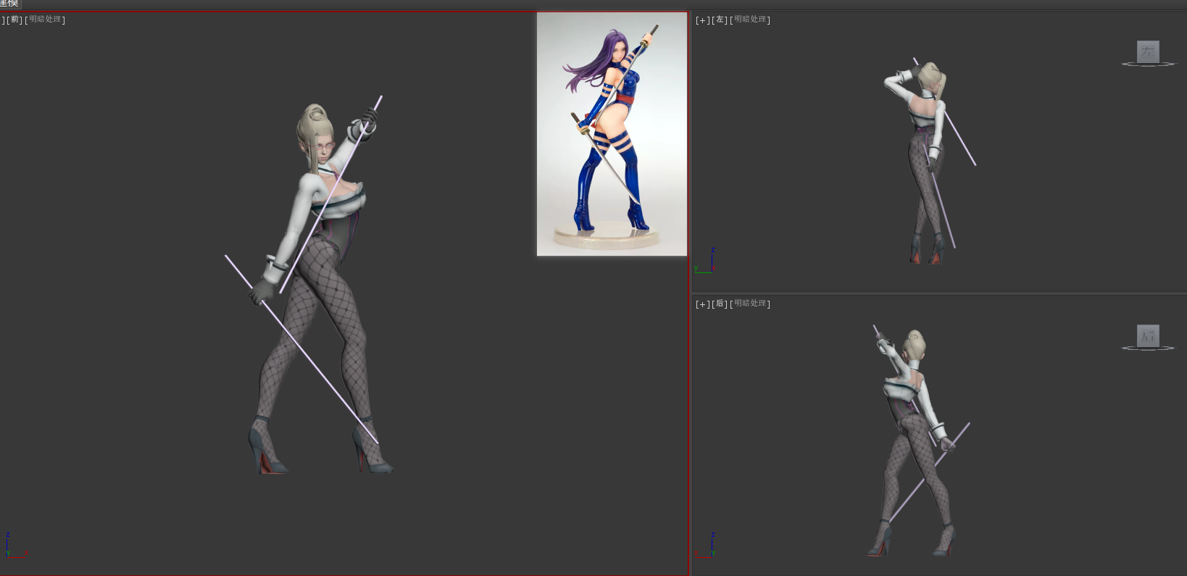The height and width of the screenshot is (576, 1187).
Task: Click the [+] menu in the 左 viewport
Action: 701,20
